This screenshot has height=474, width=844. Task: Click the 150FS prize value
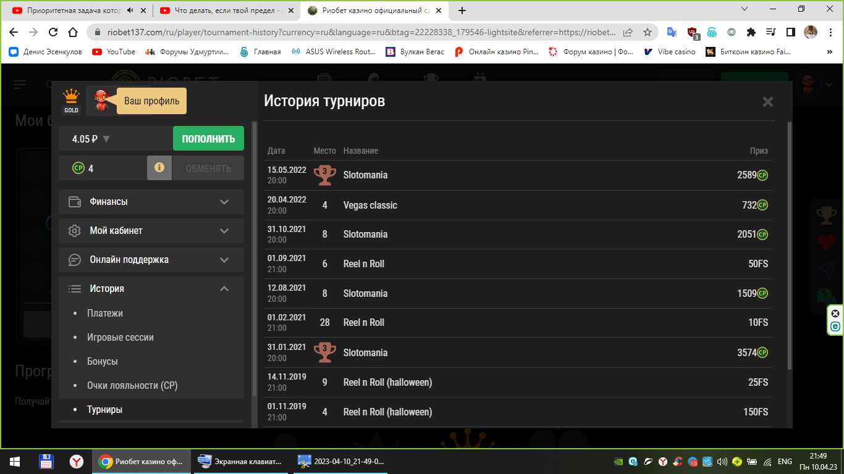click(756, 412)
